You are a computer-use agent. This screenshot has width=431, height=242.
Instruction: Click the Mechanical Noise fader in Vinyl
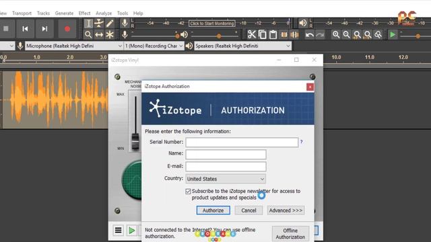click(x=135, y=141)
